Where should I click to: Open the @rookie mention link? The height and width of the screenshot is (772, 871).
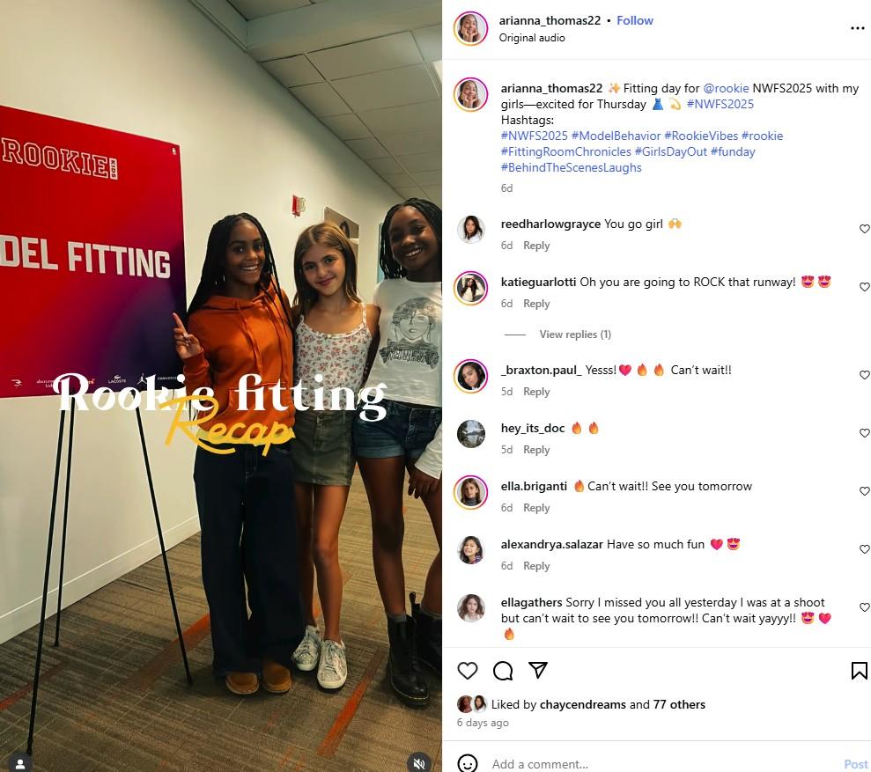[x=726, y=88]
